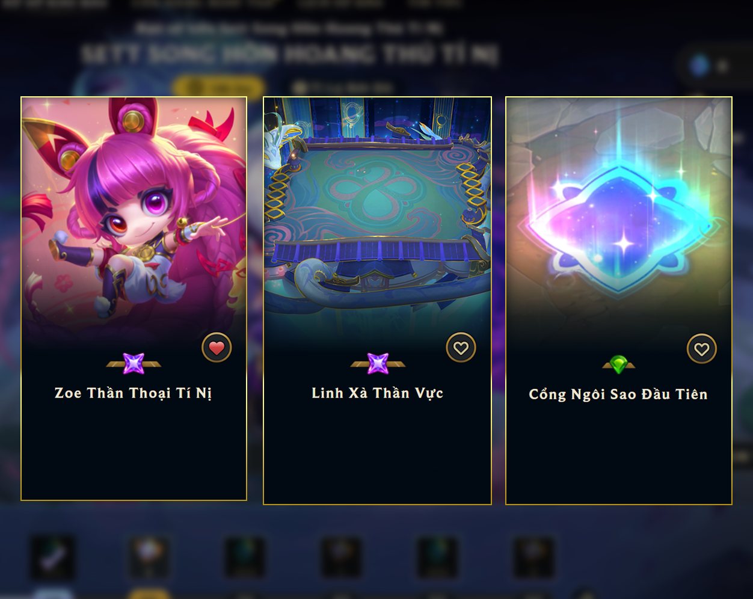Click green gem rarity emblem on portal card

[x=618, y=364]
